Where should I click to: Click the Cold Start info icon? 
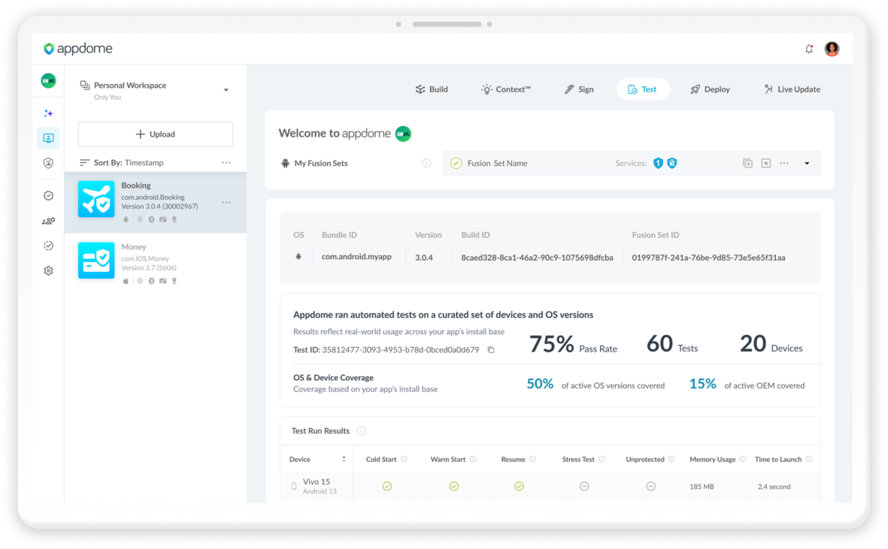[404, 459]
